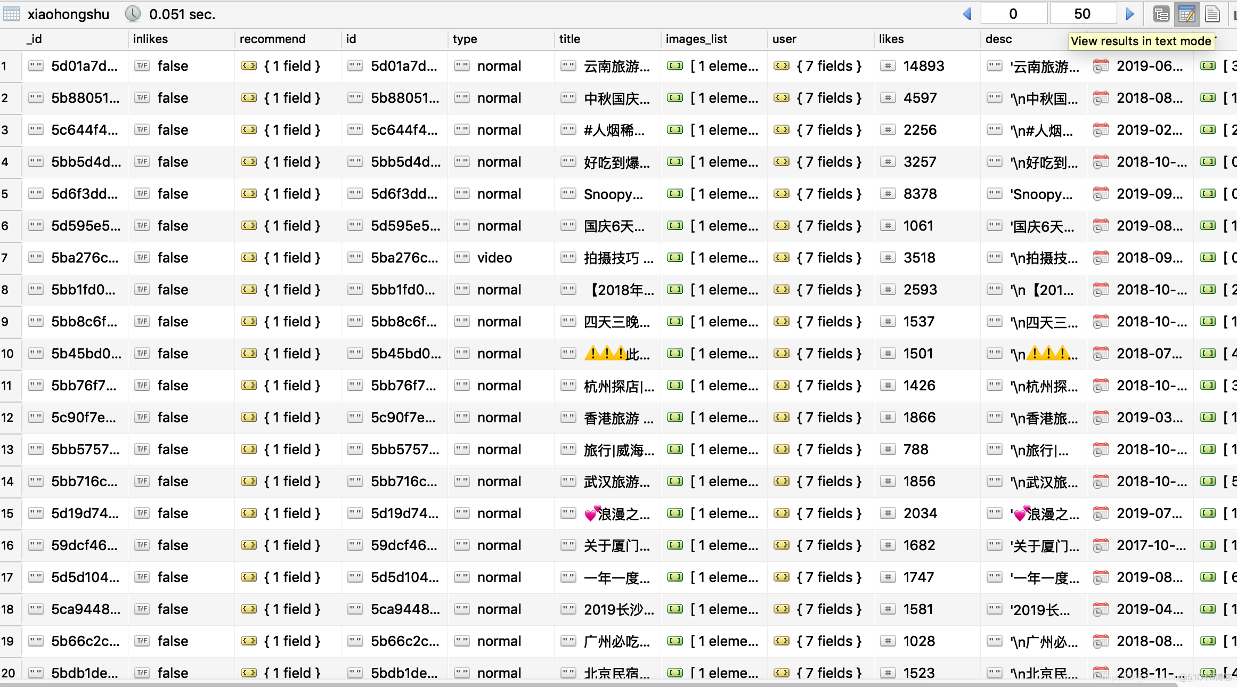
Task: Select the _id cell 59dcf46...
Action: click(75, 545)
